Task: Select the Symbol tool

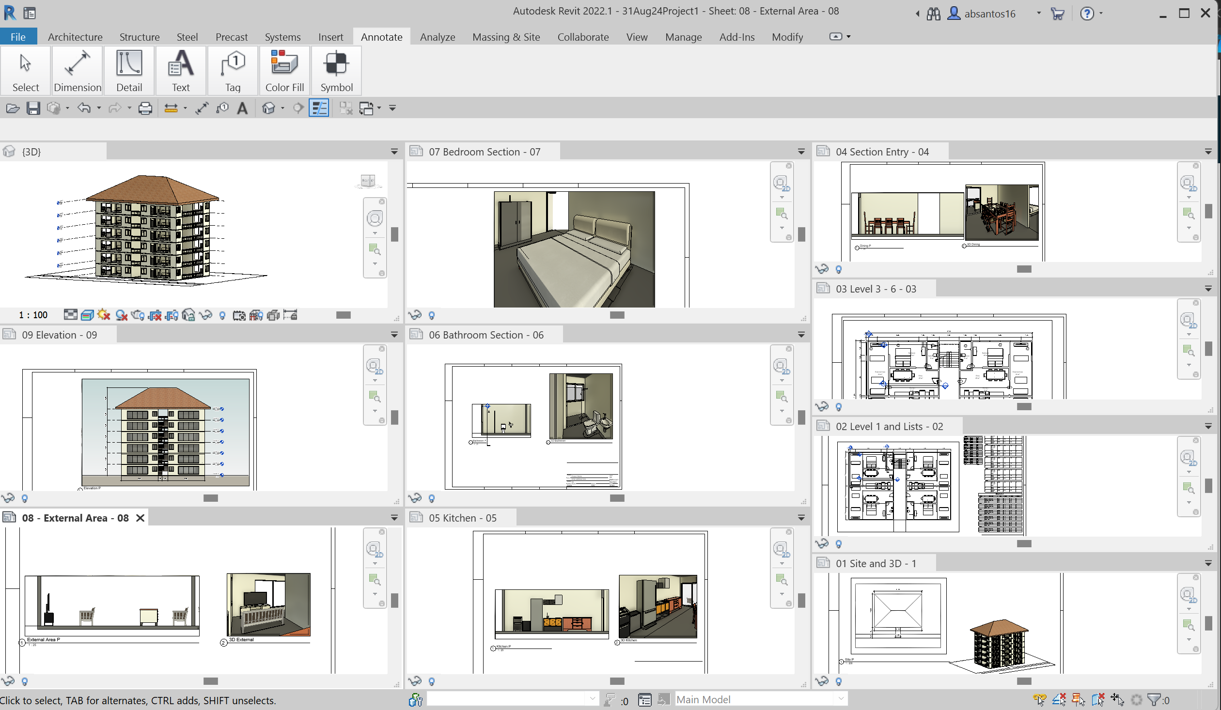Action: 336,71
